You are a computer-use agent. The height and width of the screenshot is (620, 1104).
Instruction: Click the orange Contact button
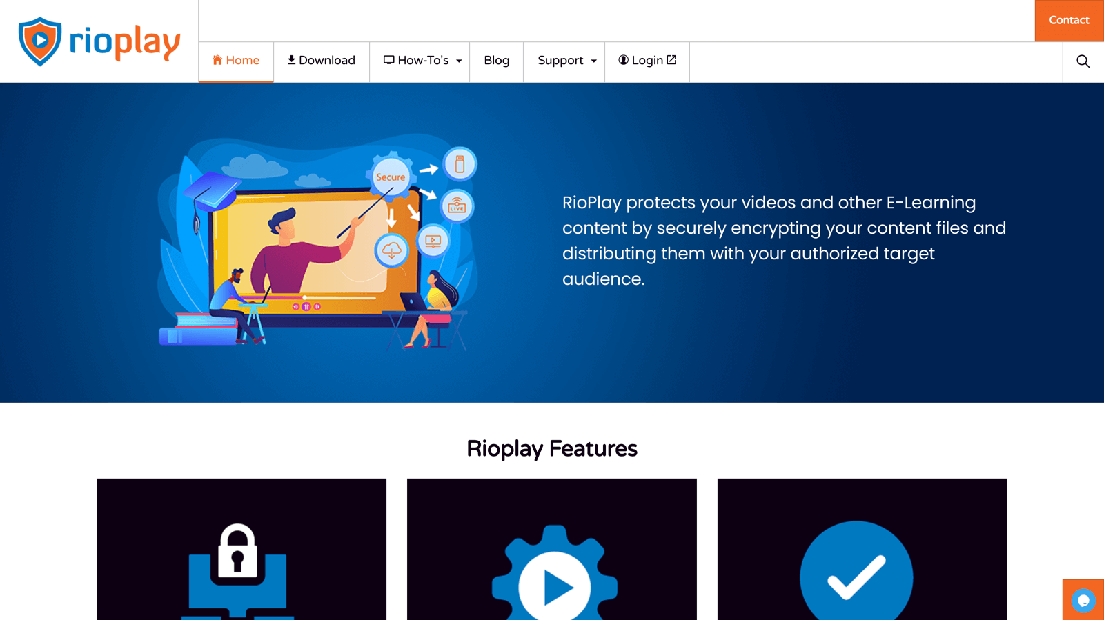tap(1069, 21)
